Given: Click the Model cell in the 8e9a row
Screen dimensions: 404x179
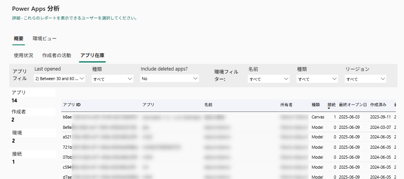Looking at the screenshot, I should click(317, 127).
